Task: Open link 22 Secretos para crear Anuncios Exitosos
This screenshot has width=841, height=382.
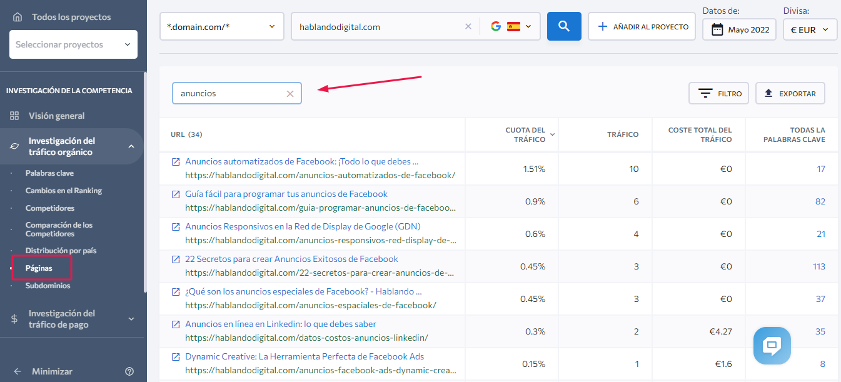Action: tap(291, 259)
